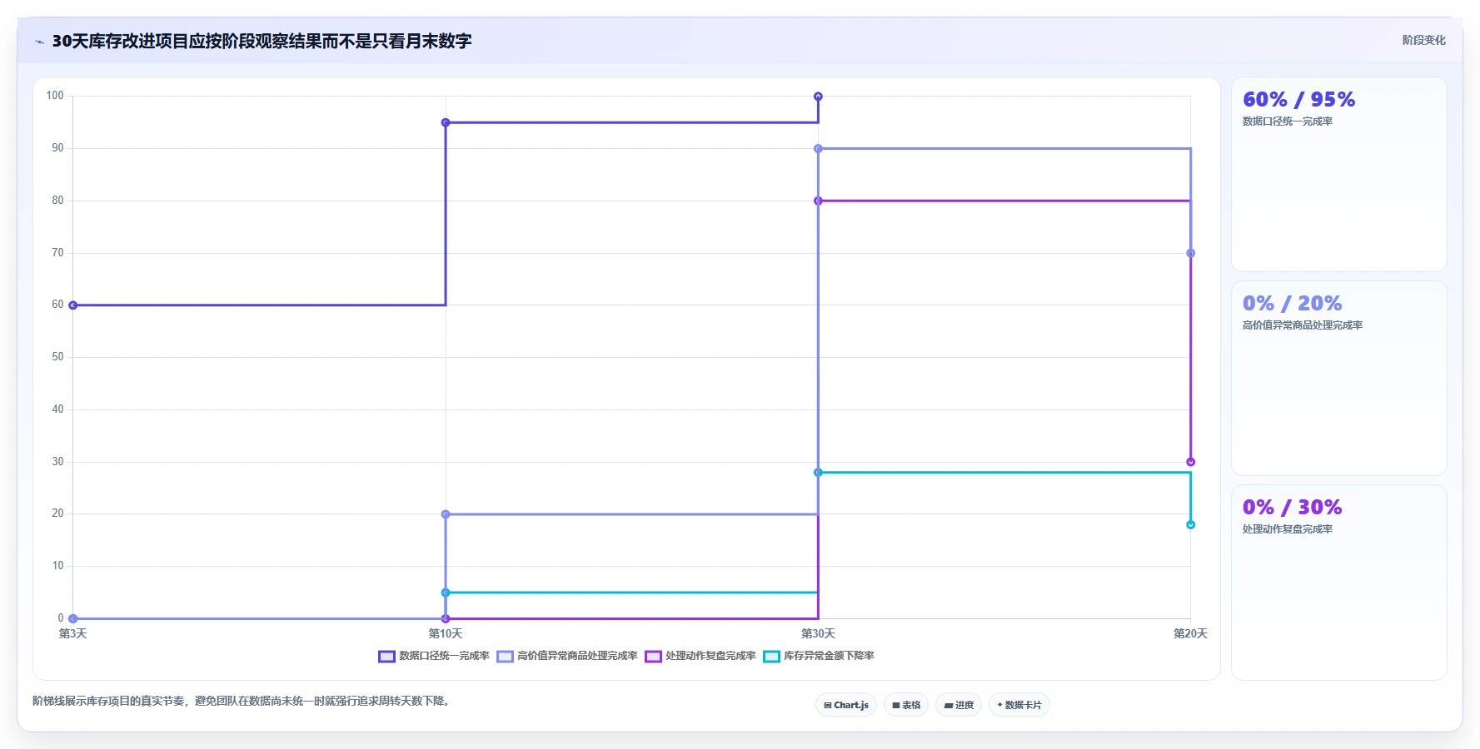Click card caption 高价值异常商品处理完成率 under 0% / 20%
Image resolution: width=1480 pixels, height=749 pixels.
click(x=1303, y=325)
